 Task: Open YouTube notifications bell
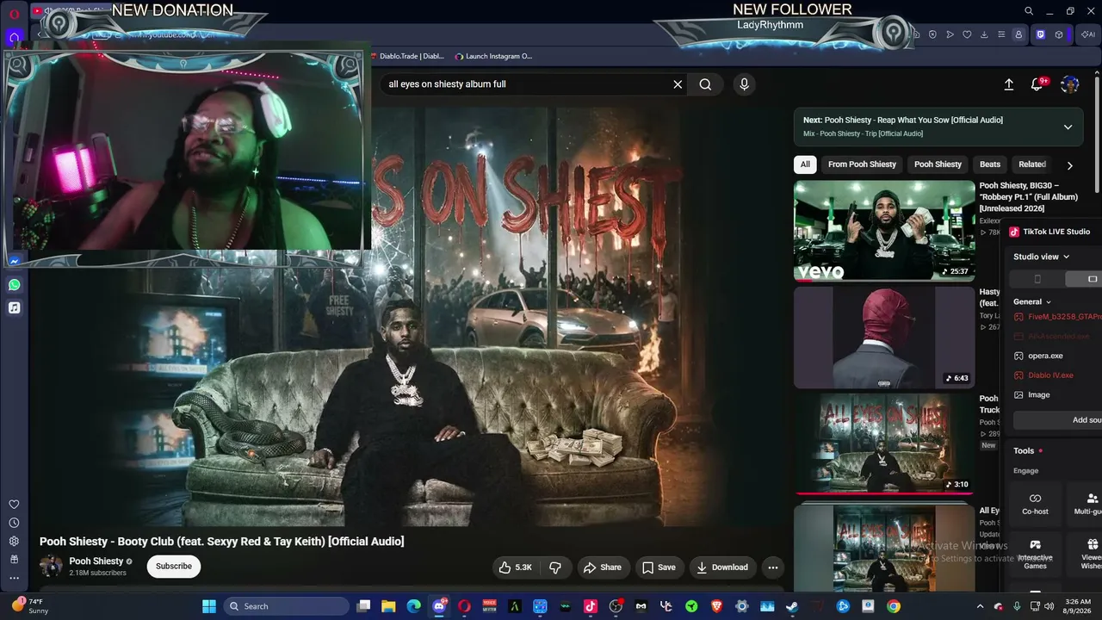point(1037,84)
